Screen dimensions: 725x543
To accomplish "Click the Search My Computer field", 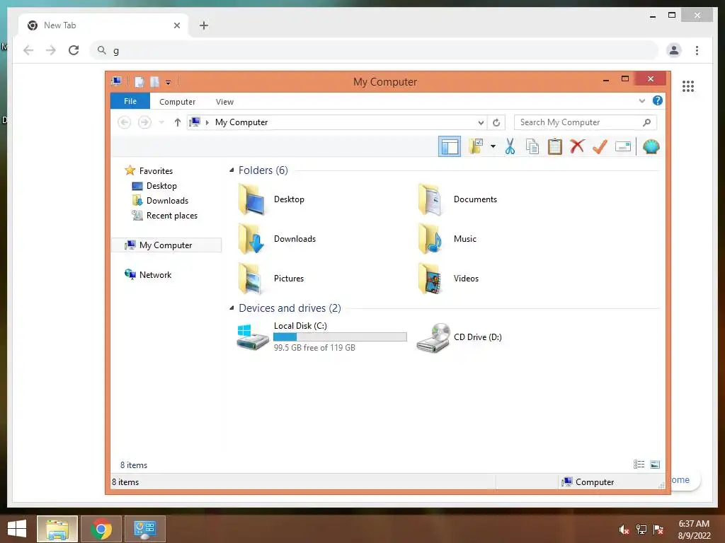I will [x=585, y=122].
